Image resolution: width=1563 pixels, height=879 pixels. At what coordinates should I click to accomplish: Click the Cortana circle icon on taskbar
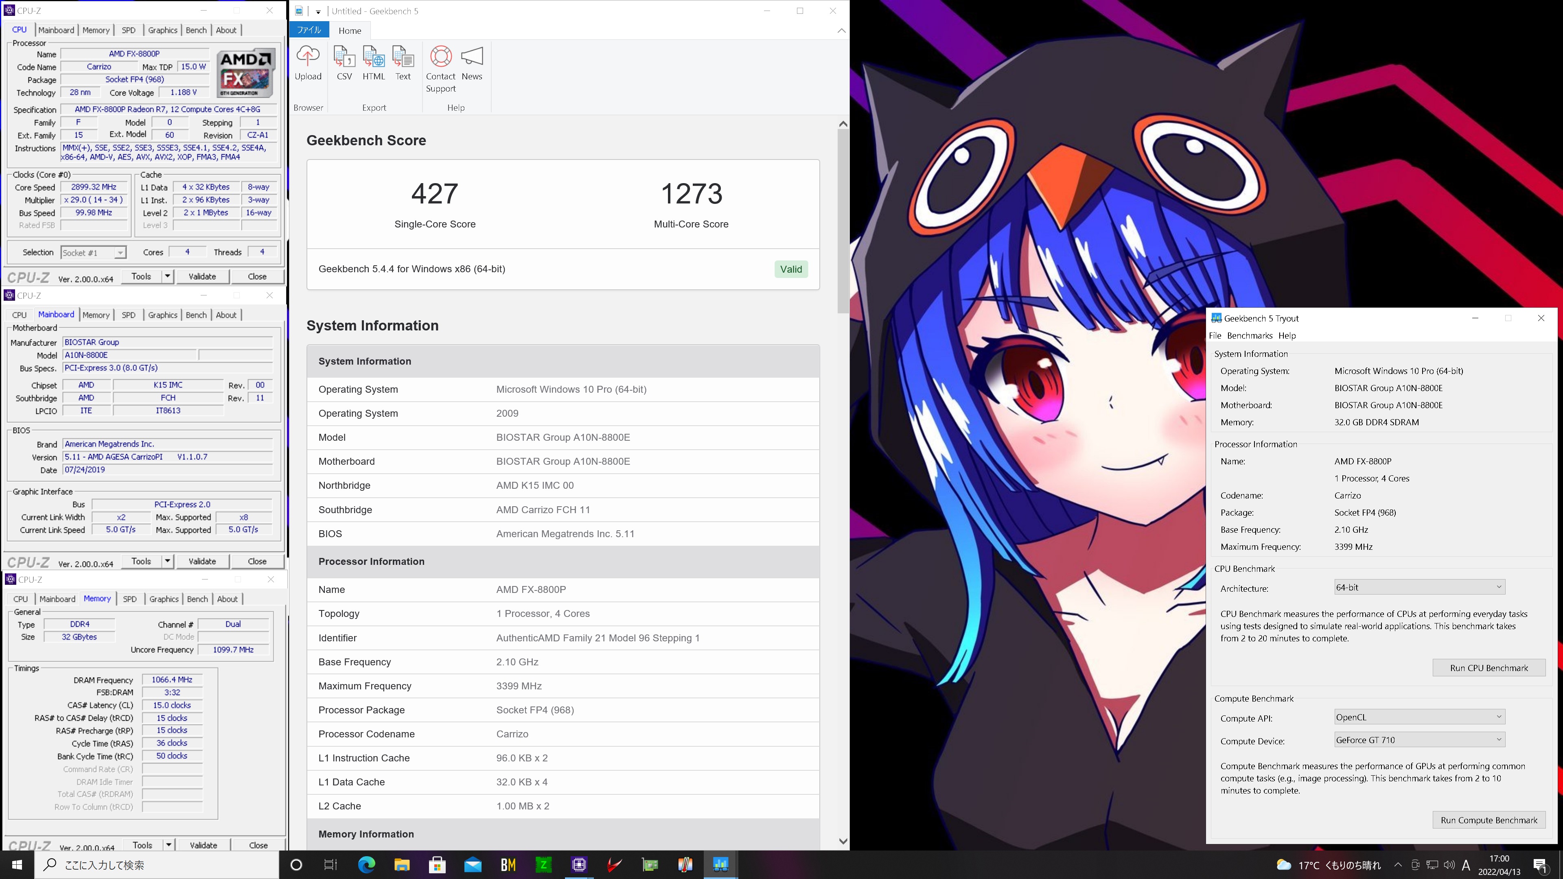tap(296, 864)
